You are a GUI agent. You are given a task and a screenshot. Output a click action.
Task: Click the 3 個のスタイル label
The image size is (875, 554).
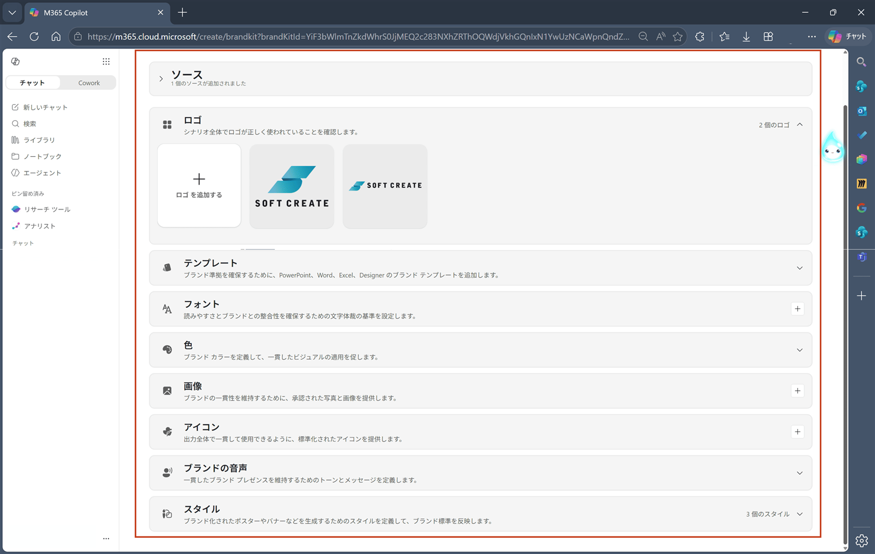(x=768, y=514)
